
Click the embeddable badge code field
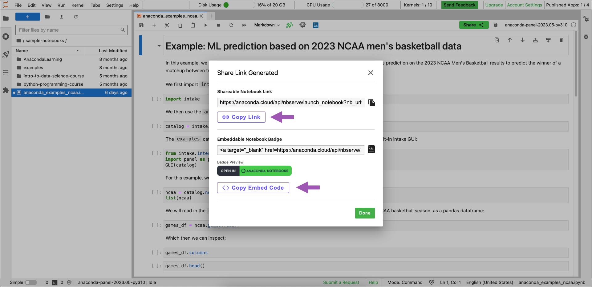(291, 150)
